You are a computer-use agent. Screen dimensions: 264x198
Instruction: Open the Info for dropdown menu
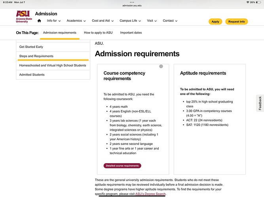[54, 21]
